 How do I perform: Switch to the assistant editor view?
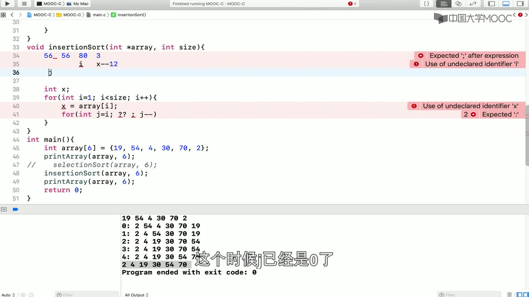pyautogui.click(x=458, y=4)
